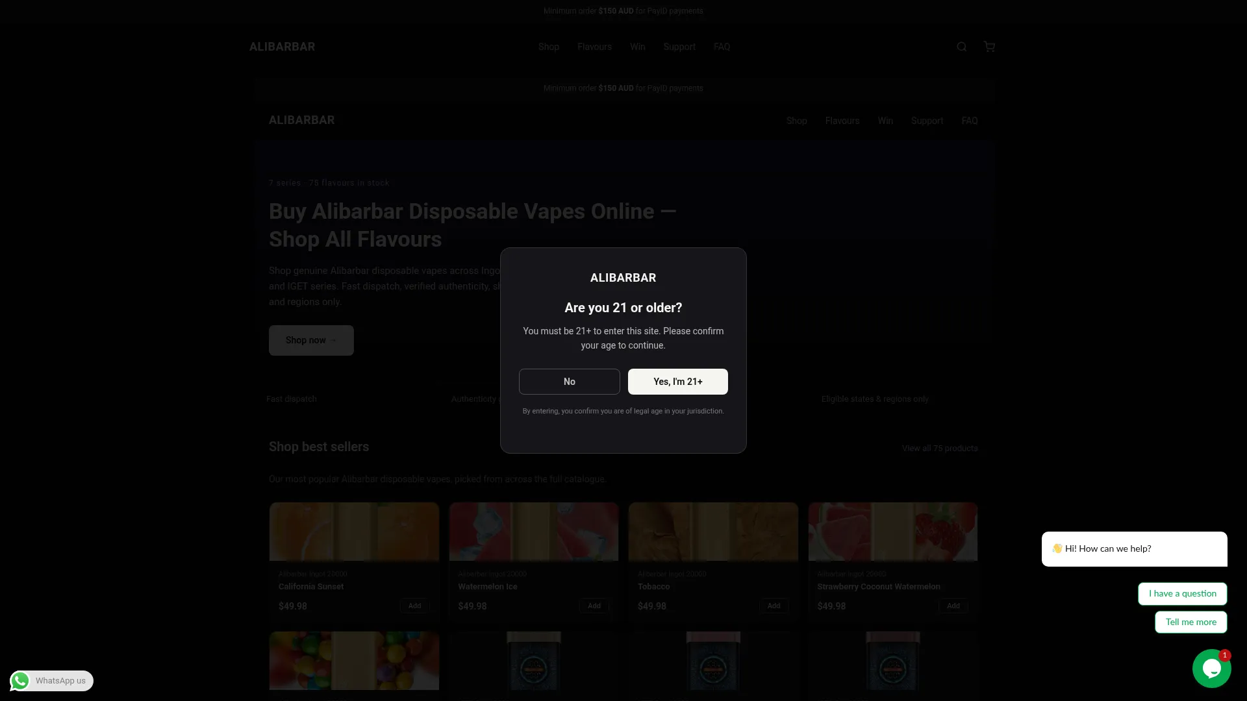This screenshot has width=1247, height=701.
Task: Open Tobacco product image
Action: (713, 532)
